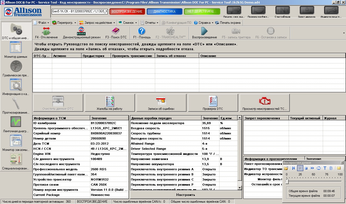The width and height of the screenshot is (346, 204).
Task: Select 'Входная скорость' row
Action: (x=184, y=128)
